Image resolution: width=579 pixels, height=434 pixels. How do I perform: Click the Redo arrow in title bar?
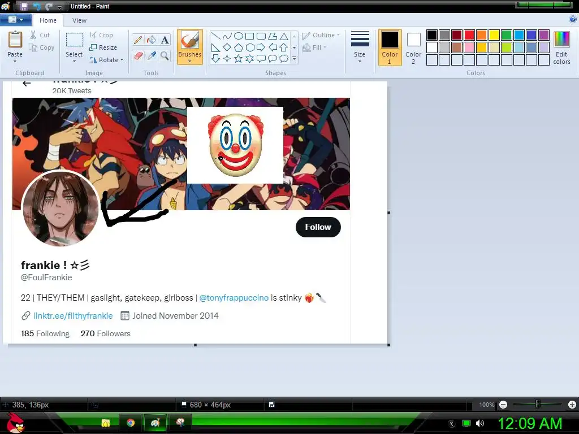pyautogui.click(x=49, y=6)
